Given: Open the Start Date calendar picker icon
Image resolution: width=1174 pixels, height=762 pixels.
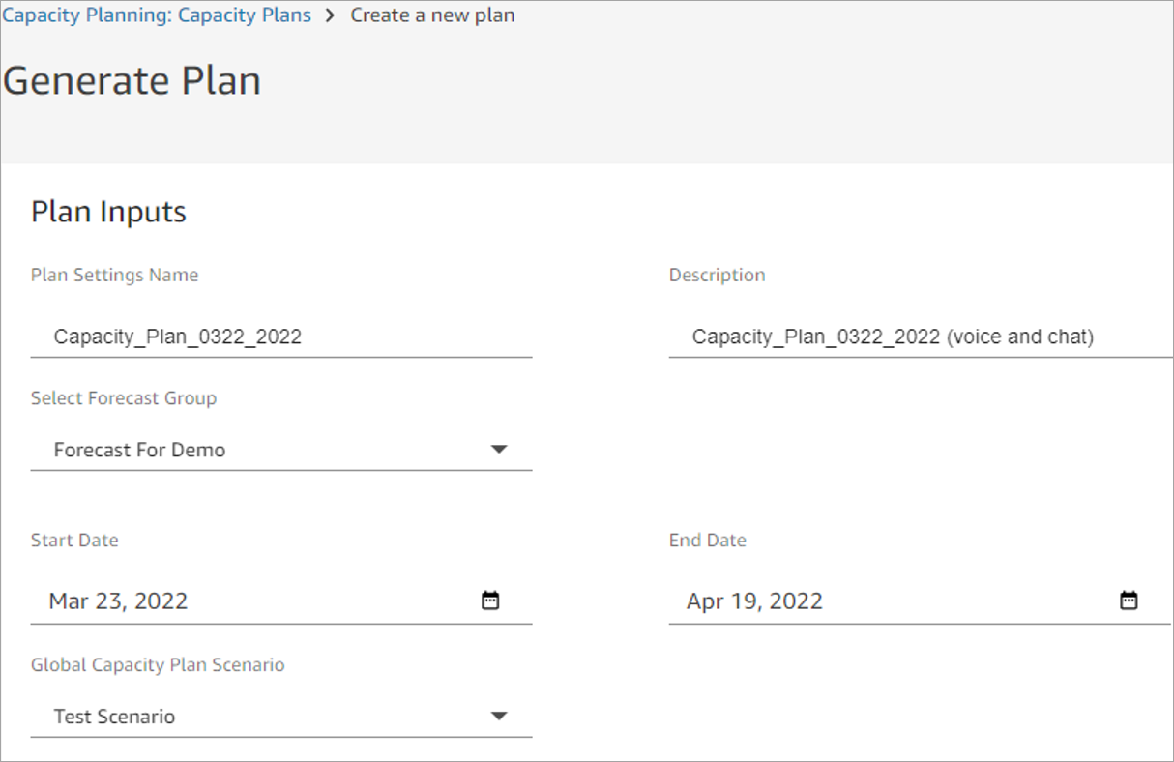Looking at the screenshot, I should point(490,601).
